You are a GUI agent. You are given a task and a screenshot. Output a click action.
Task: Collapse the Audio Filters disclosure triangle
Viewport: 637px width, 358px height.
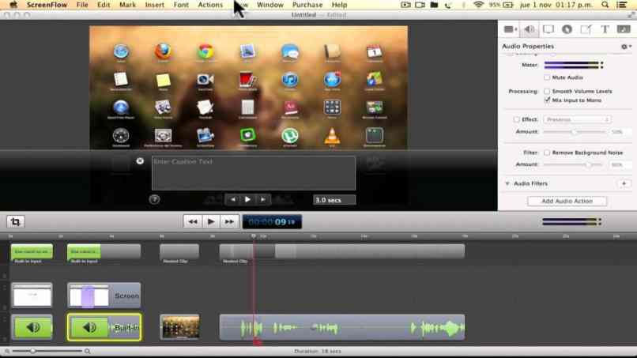507,183
